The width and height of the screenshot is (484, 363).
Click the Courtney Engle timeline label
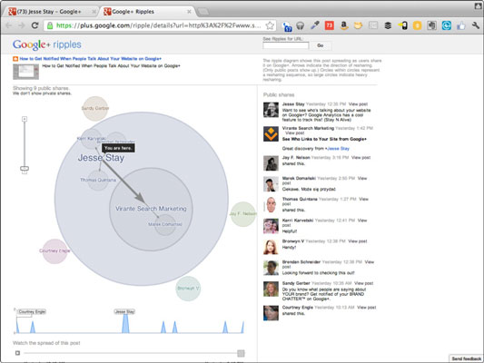point(32,312)
